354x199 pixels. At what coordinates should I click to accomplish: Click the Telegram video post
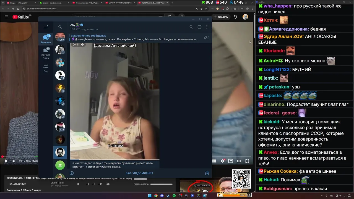pyautogui.click(x=115, y=101)
